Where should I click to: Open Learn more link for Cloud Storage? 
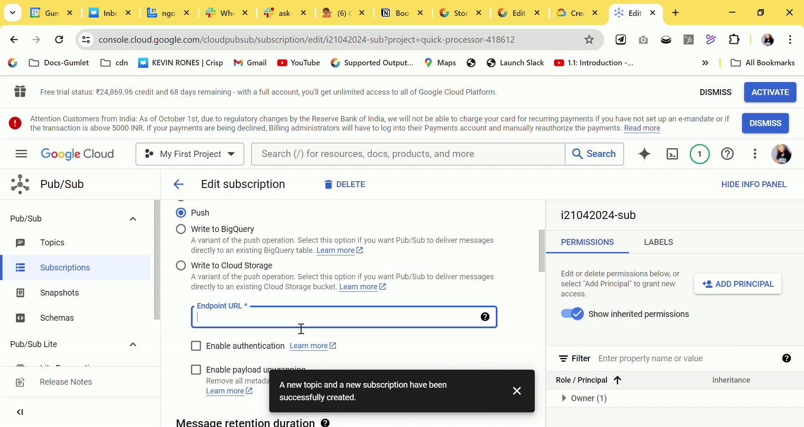click(x=363, y=287)
